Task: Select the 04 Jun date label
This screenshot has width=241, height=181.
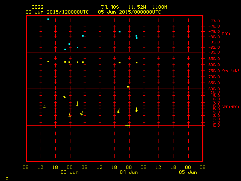Action: click(x=128, y=172)
